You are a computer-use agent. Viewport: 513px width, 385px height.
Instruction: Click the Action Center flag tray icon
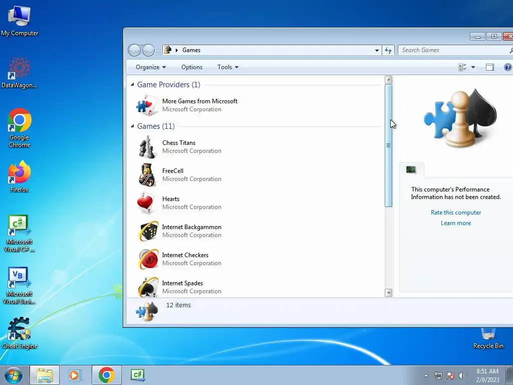click(450, 375)
